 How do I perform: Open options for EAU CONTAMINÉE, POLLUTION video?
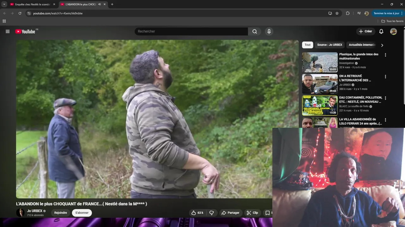385,98
